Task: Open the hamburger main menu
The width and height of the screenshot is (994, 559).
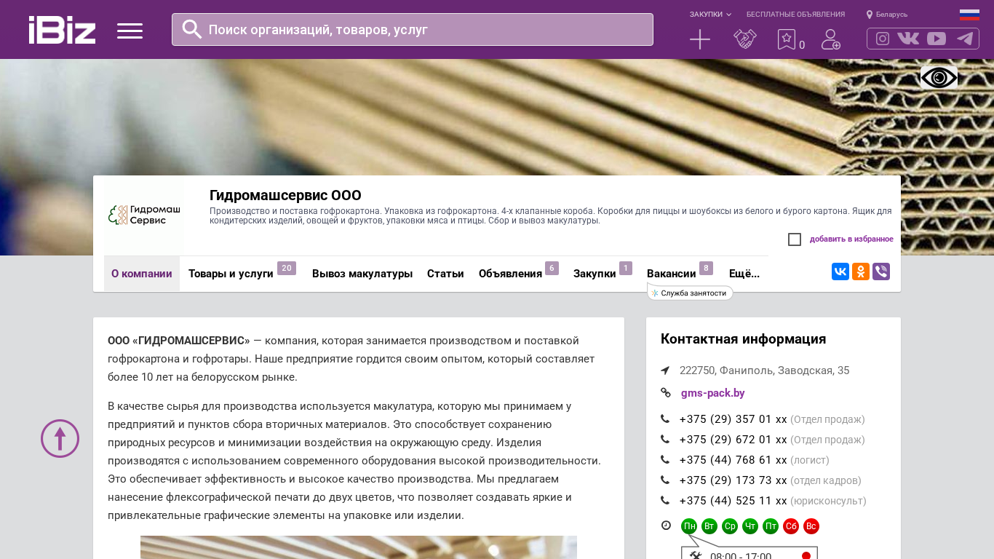Action: pos(130,31)
